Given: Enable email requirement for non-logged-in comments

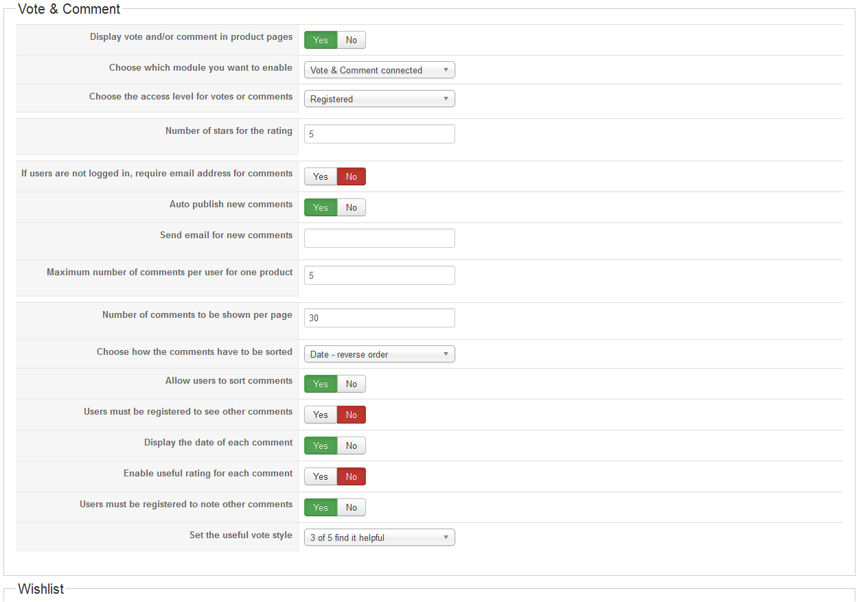Looking at the screenshot, I should (321, 176).
